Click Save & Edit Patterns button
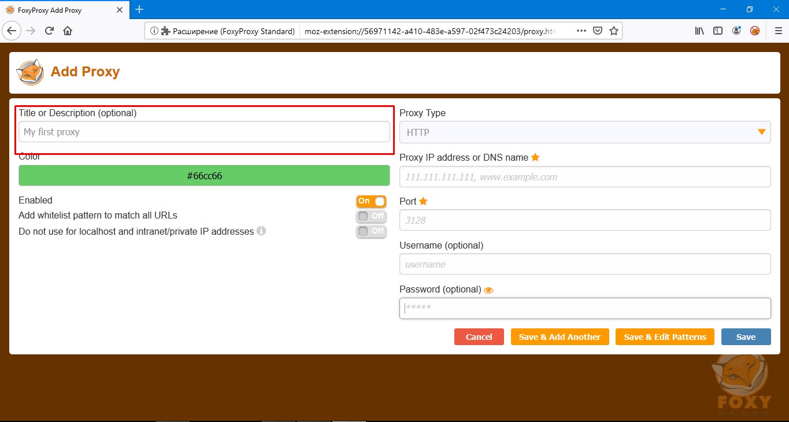The width and height of the screenshot is (789, 422). [x=665, y=337]
